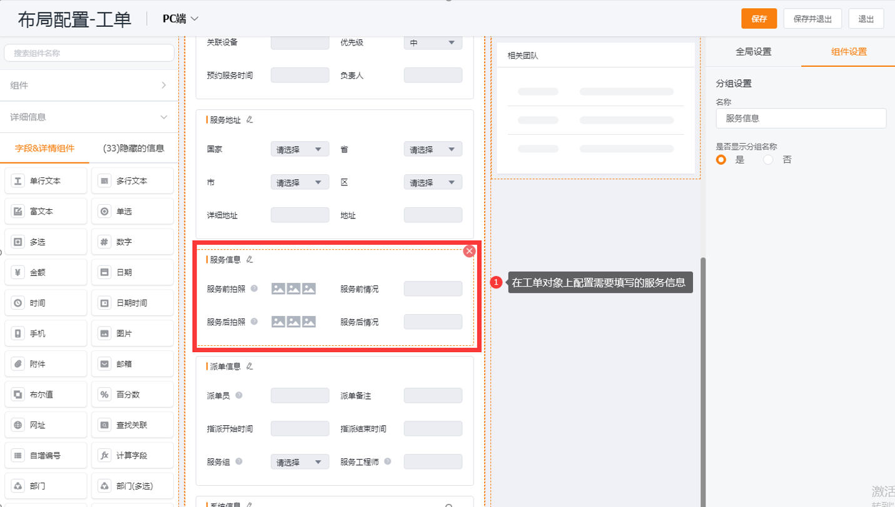This screenshot has height=507, width=895.
Task: Click the 派单备注 input field
Action: [x=433, y=395]
